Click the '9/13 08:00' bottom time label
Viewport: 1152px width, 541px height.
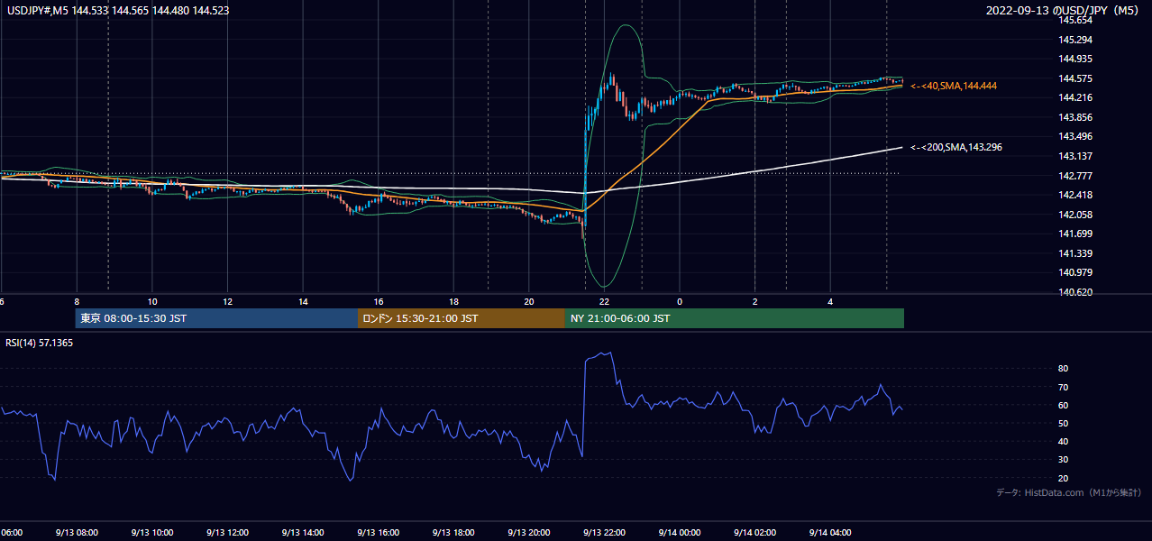click(x=77, y=533)
